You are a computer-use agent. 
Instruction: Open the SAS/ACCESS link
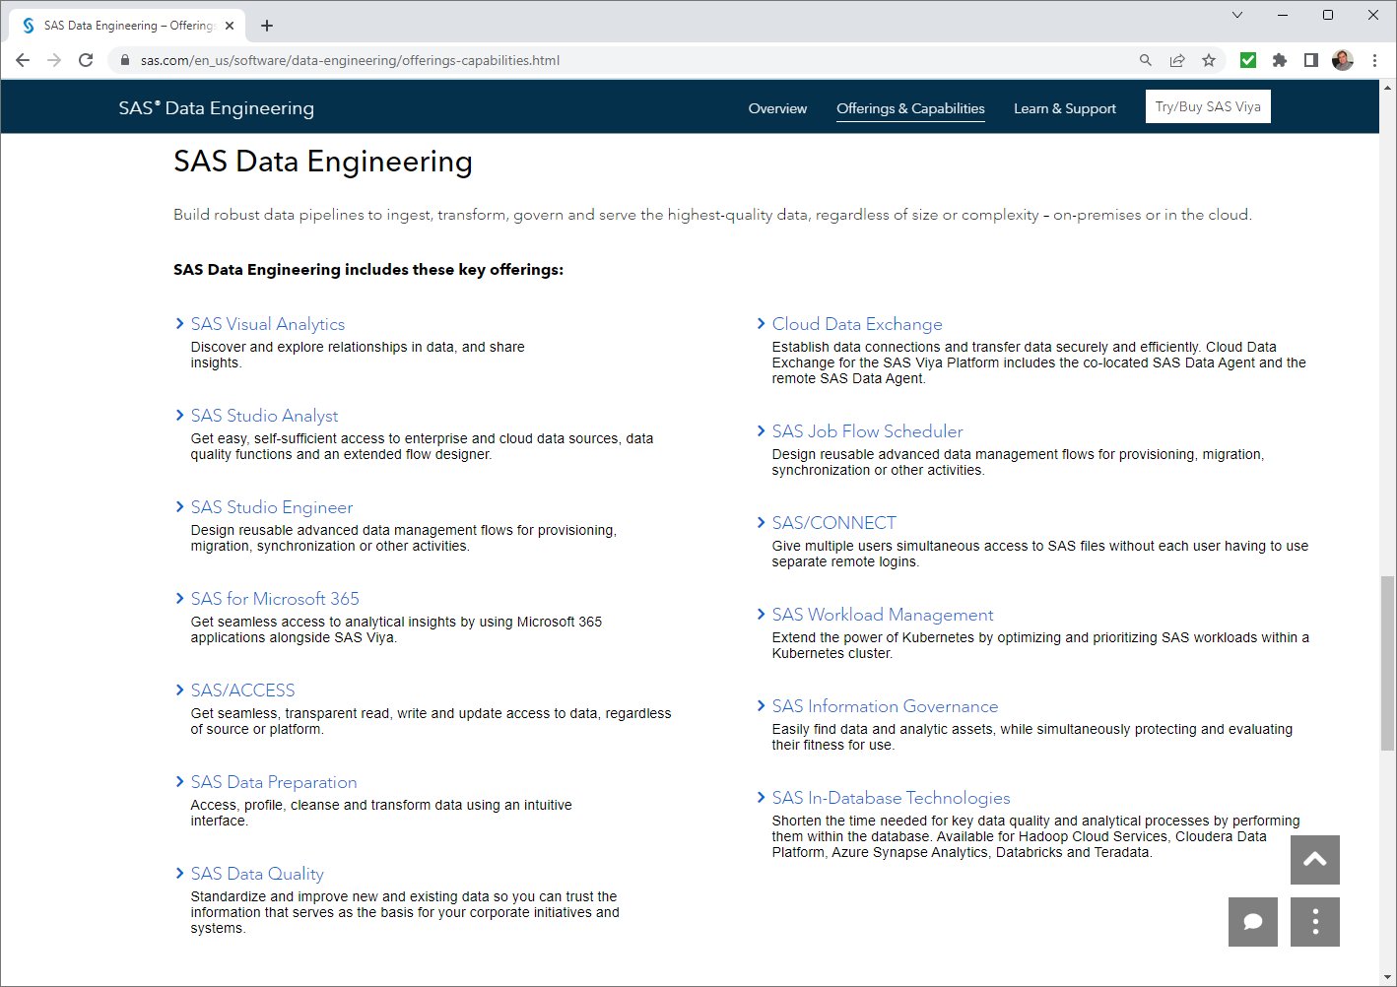point(242,691)
